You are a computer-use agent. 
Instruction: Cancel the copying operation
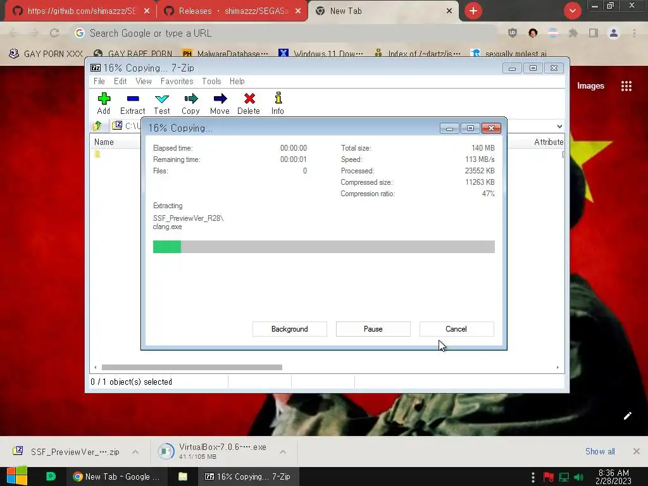457,329
